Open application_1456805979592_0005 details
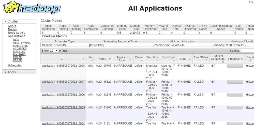This screenshot has height=125, width=254. (63, 107)
